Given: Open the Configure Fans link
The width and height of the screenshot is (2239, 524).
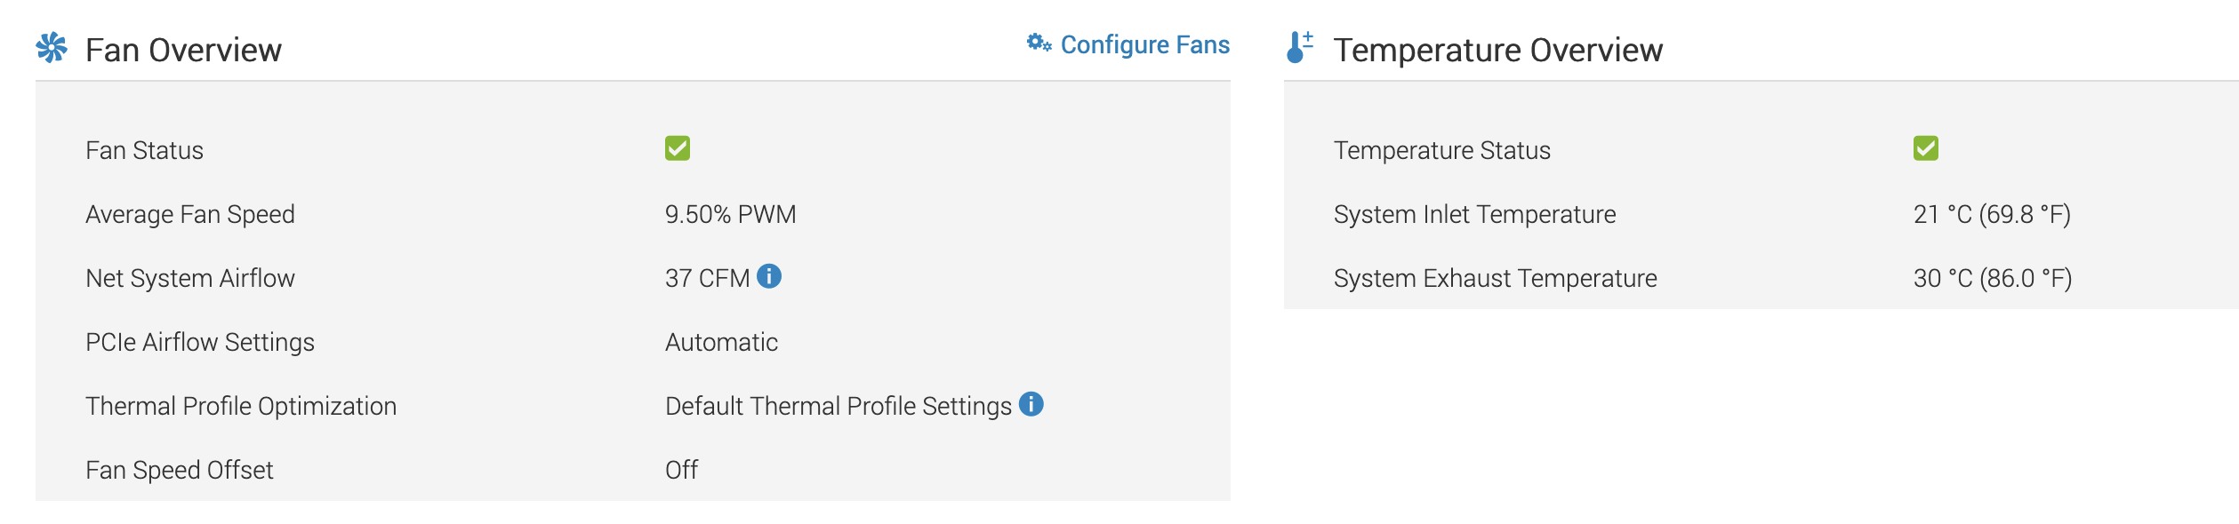Looking at the screenshot, I should coord(1144,44).
